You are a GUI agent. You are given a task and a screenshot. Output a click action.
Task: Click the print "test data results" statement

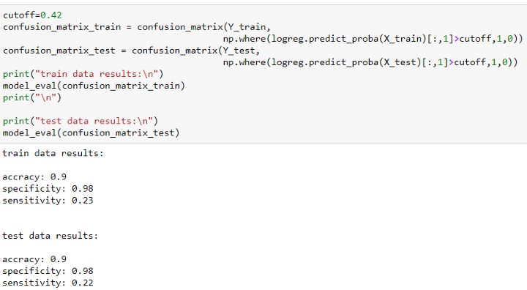[81, 121]
